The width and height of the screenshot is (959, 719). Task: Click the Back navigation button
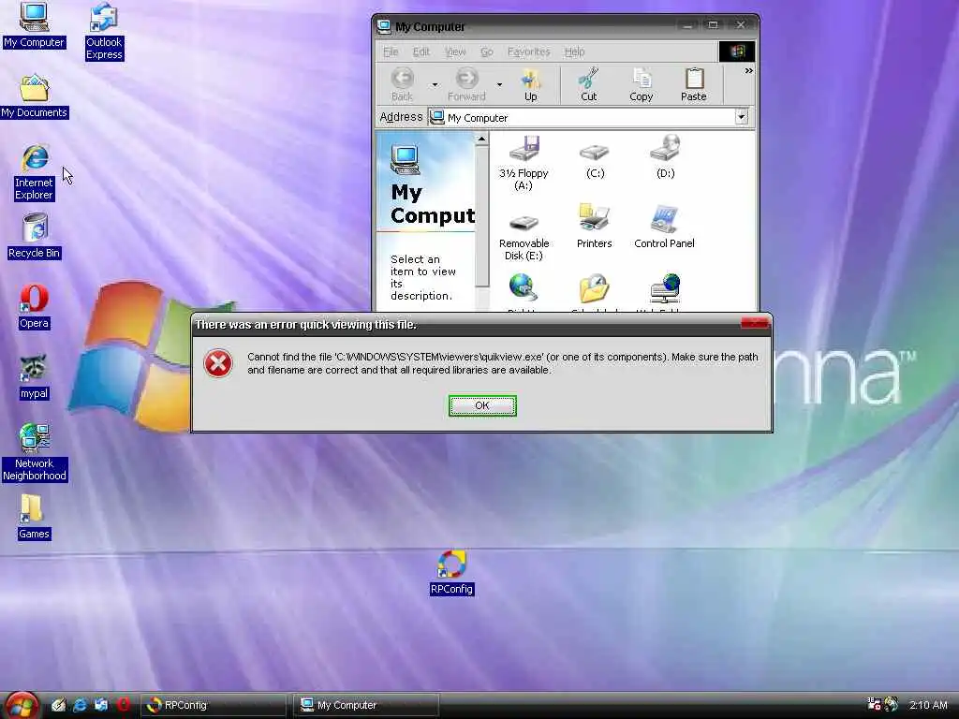[x=402, y=85]
